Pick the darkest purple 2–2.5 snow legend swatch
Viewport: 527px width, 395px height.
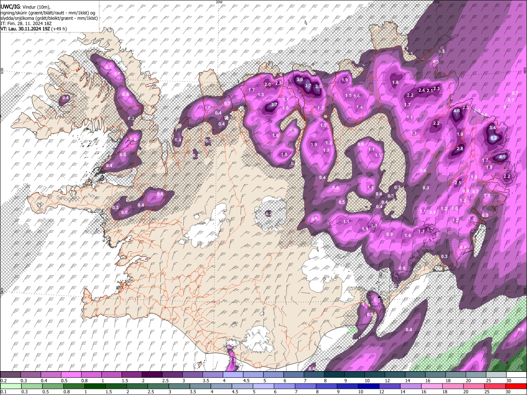[x=152, y=375]
